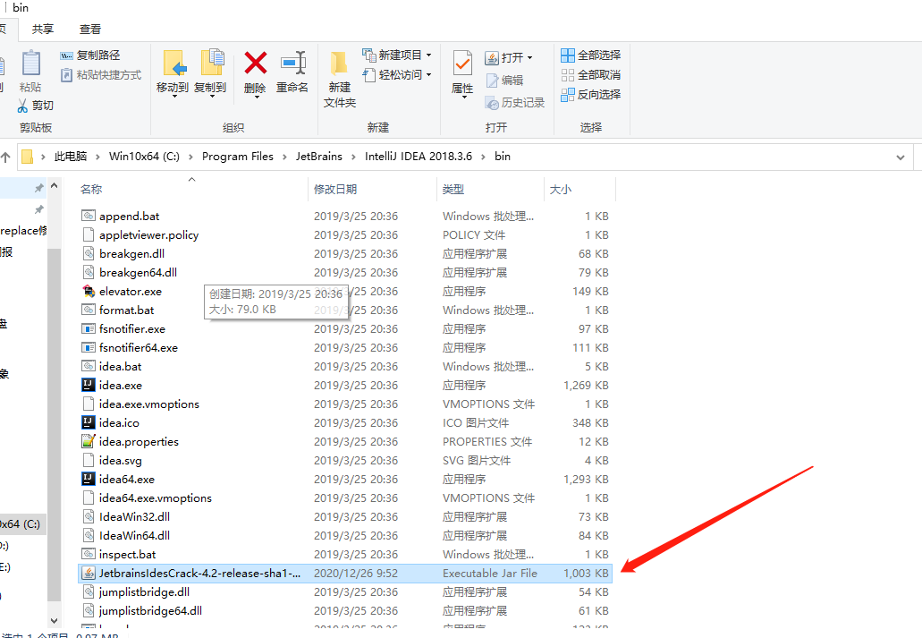The height and width of the screenshot is (638, 922).
Task: Click the Copy to (复制到) icon
Action: [x=212, y=63]
